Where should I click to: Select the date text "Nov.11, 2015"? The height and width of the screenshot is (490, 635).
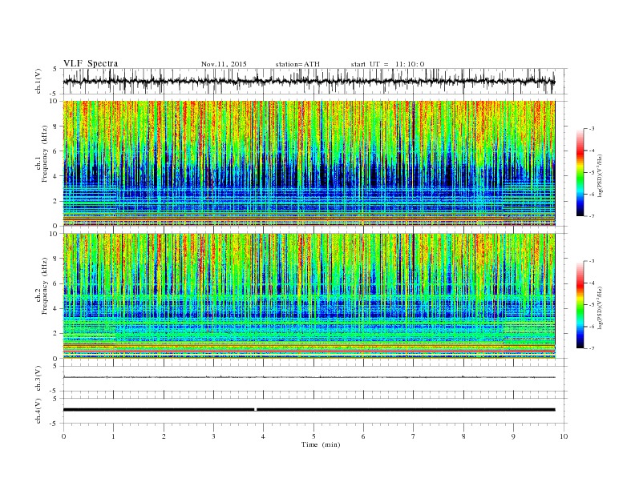point(224,64)
